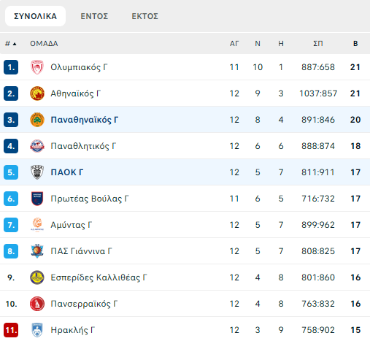Click the Olympiacos team logo
370x341 pixels.
click(x=37, y=67)
